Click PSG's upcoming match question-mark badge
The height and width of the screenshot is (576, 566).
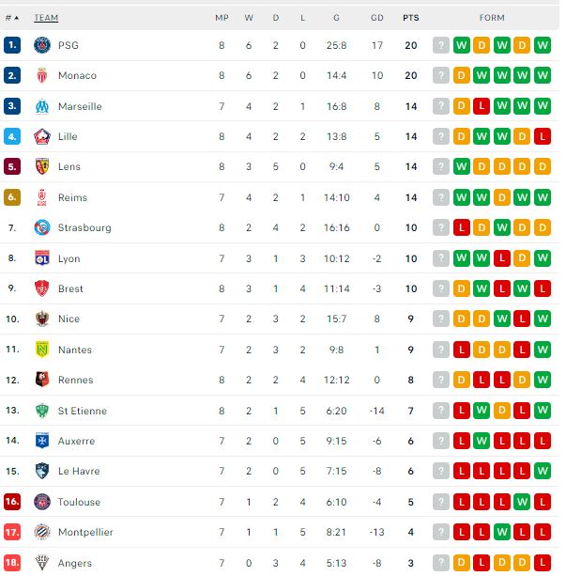click(441, 45)
